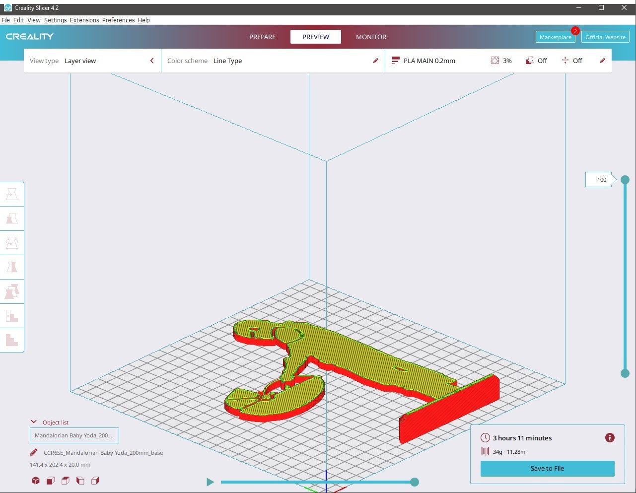Switch camera to front view cube

click(x=51, y=481)
